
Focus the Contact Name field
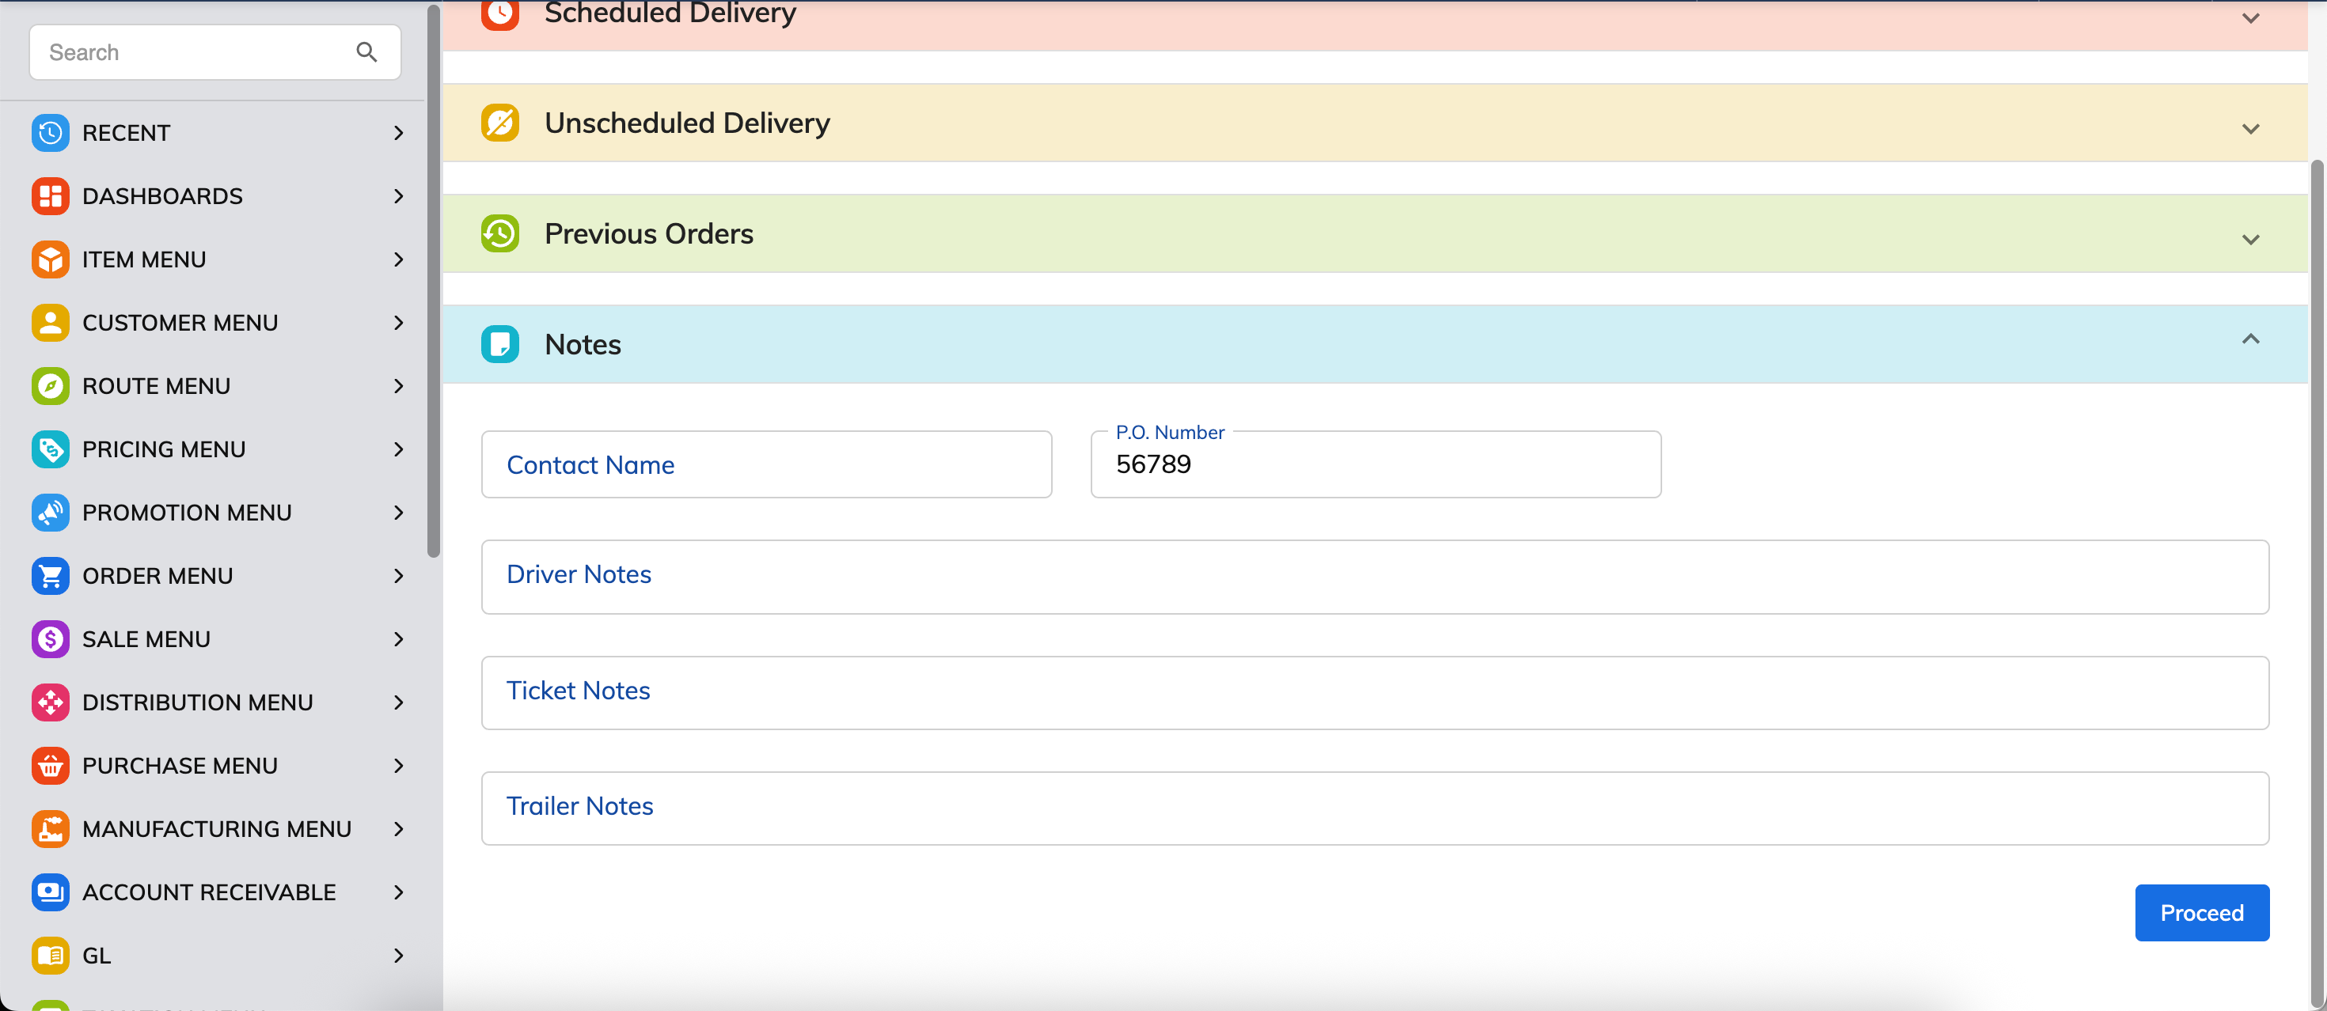(x=766, y=464)
